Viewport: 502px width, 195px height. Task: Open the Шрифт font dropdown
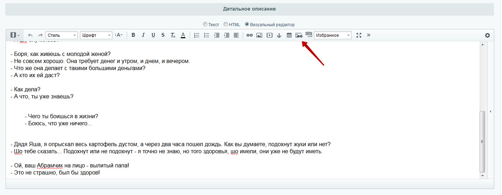96,35
